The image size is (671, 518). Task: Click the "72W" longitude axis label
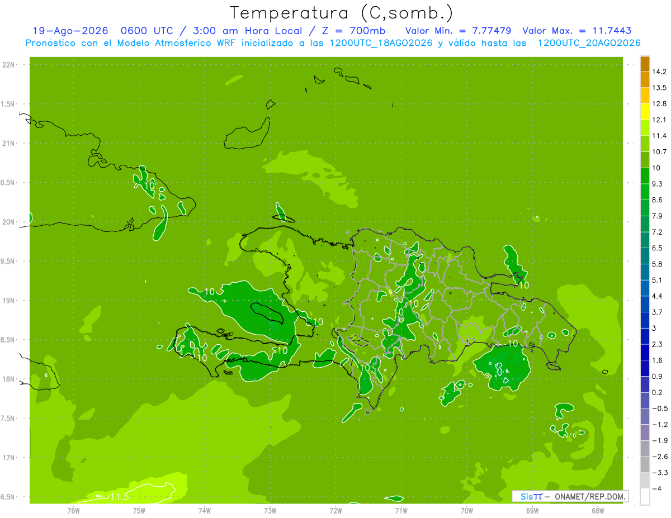coord(336,511)
